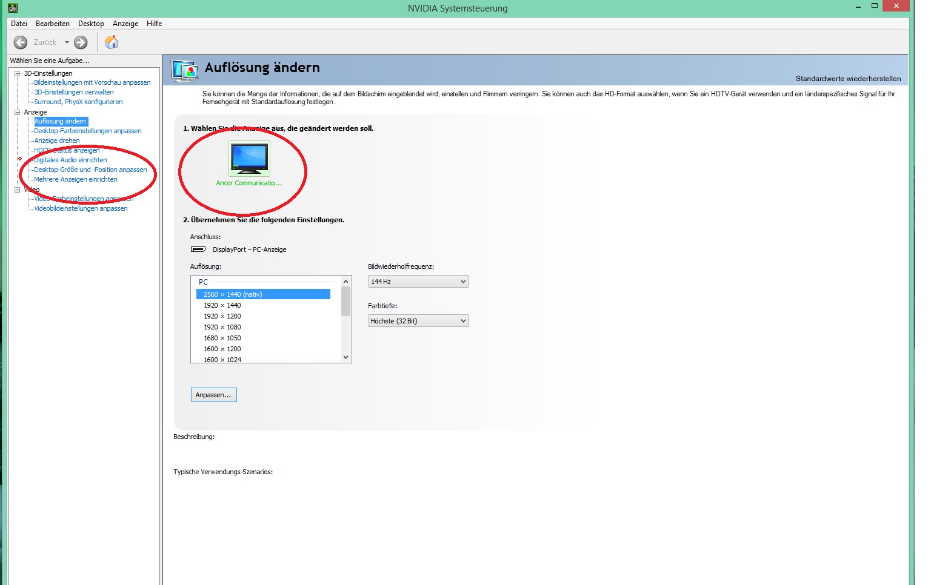
Task: Click the Forward arrow icon
Action: pyautogui.click(x=81, y=42)
